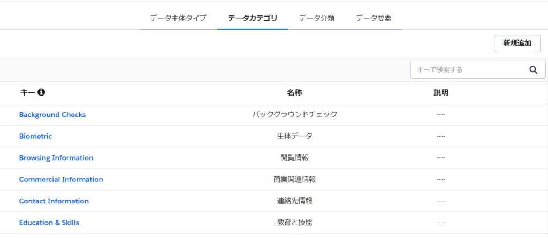Open the Background Checks key link
Viewport: 548px width, 238px height.
[x=52, y=115]
